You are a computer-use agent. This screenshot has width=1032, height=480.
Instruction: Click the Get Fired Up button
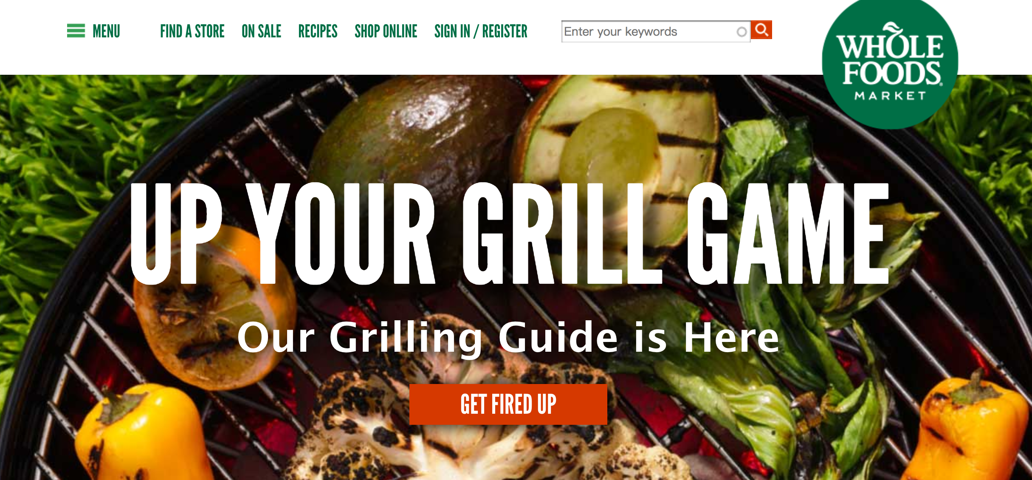(x=508, y=404)
